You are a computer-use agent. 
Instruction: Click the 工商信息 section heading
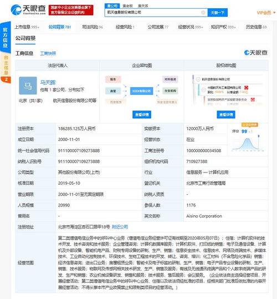(24, 53)
